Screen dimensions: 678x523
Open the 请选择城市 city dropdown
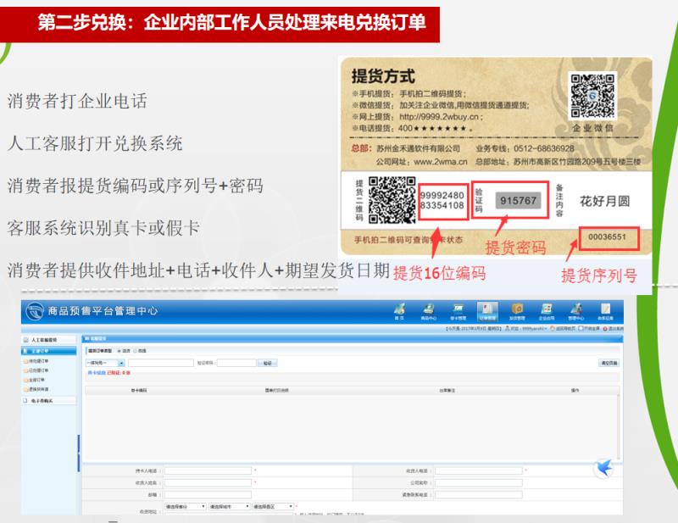point(229,506)
